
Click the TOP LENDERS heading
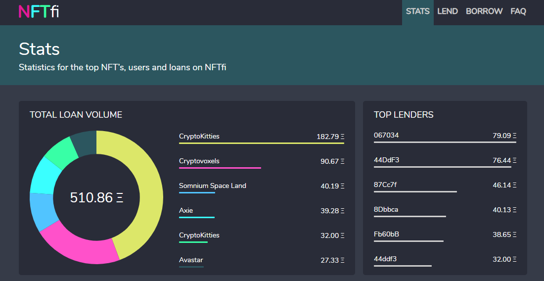(x=404, y=115)
